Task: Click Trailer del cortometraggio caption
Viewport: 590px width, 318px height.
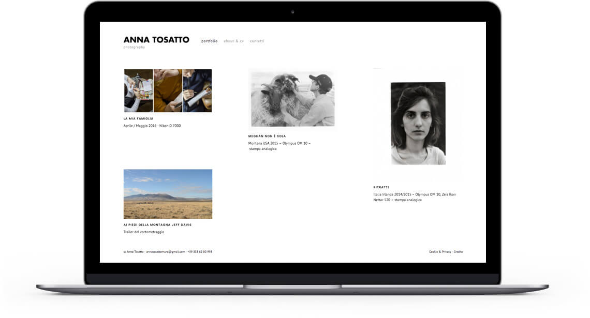Action: 144,232
